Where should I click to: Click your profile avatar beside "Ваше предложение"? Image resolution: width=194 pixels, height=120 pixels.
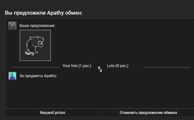(12, 26)
